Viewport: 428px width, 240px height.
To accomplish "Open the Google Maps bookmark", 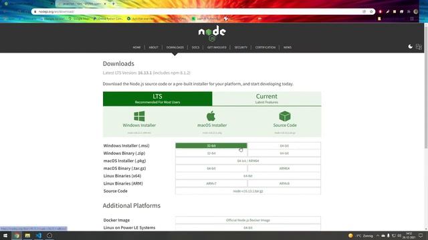I will [79, 19].
